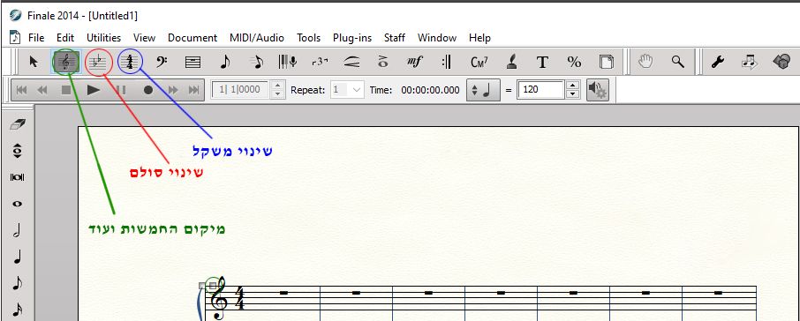Select the Selection arrow tool
Screen dimensions: 800x321
tap(34, 62)
